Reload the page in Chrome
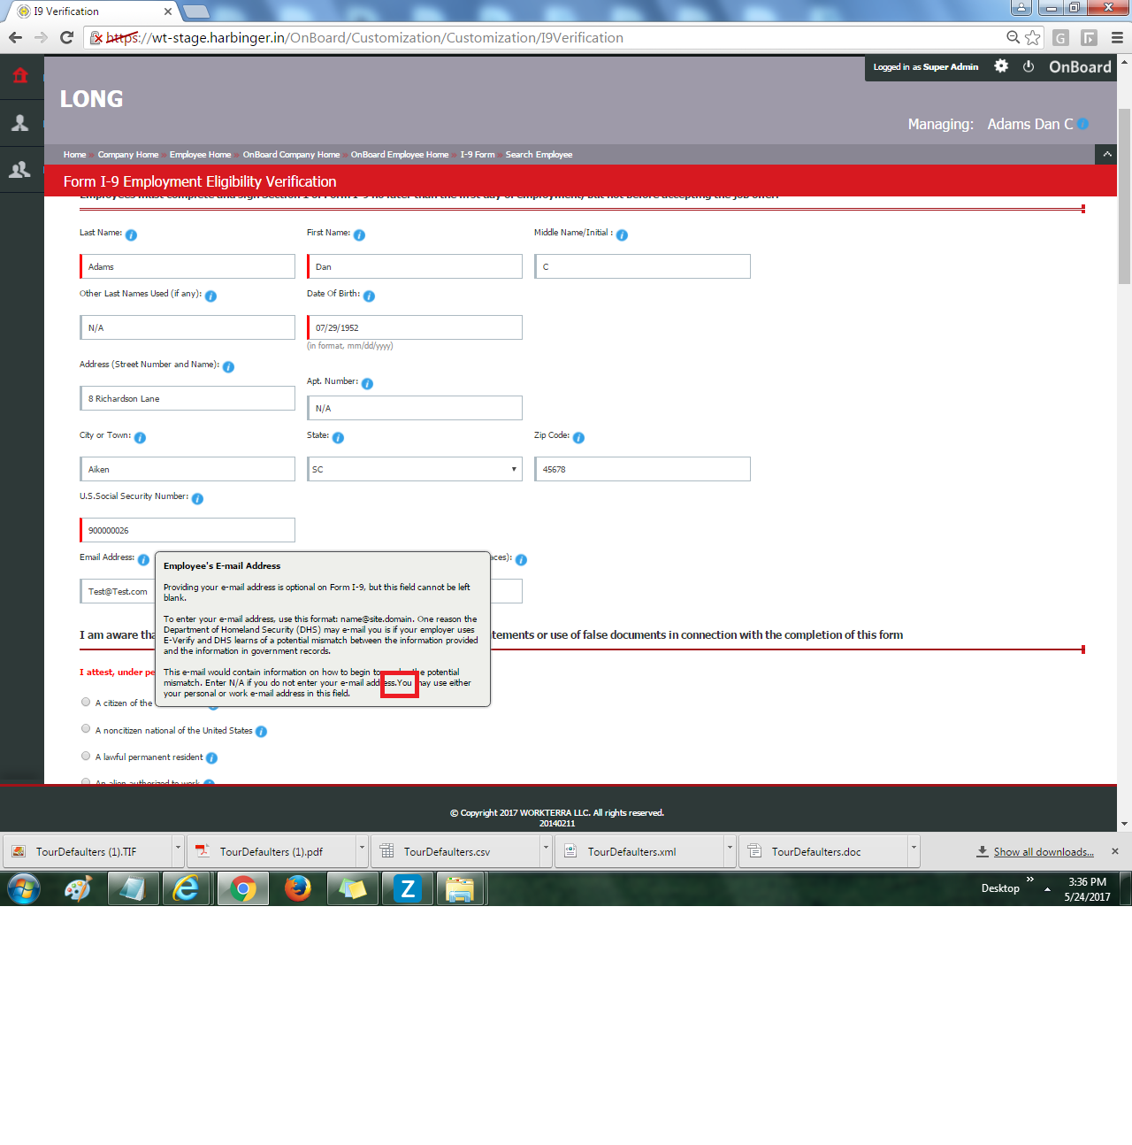The height and width of the screenshot is (1145, 1132). pos(66,37)
